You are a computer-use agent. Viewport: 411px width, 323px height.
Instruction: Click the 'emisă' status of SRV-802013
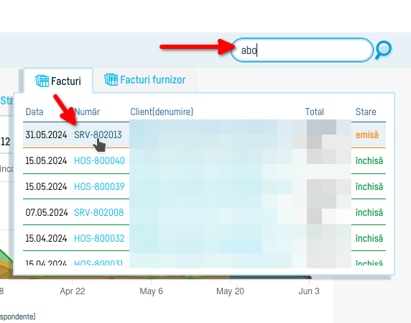tap(367, 135)
